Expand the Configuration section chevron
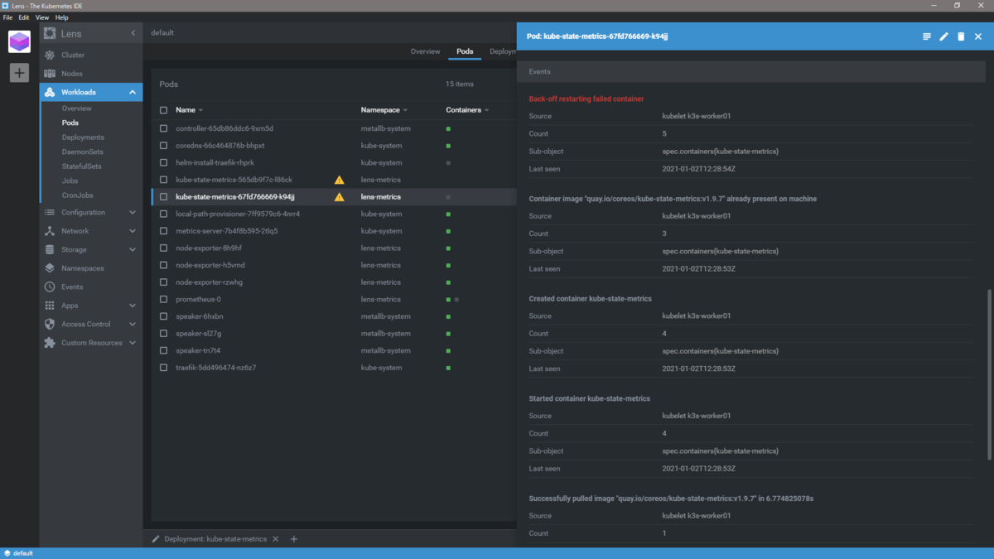Viewport: 994px width, 559px height. (133, 212)
